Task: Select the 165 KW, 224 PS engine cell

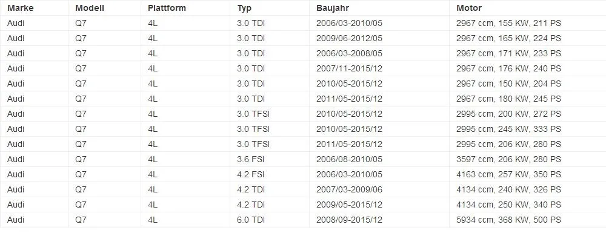Action: pyautogui.click(x=508, y=38)
